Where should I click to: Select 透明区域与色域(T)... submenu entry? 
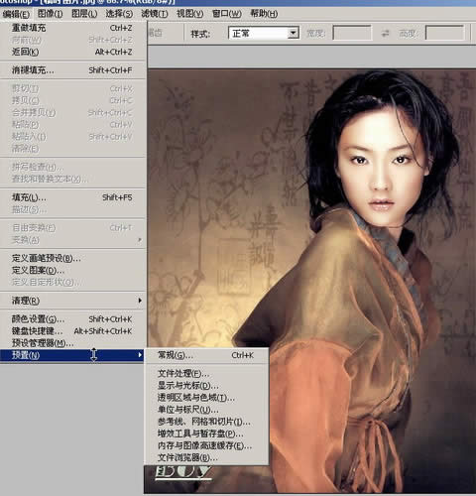pyautogui.click(x=206, y=398)
